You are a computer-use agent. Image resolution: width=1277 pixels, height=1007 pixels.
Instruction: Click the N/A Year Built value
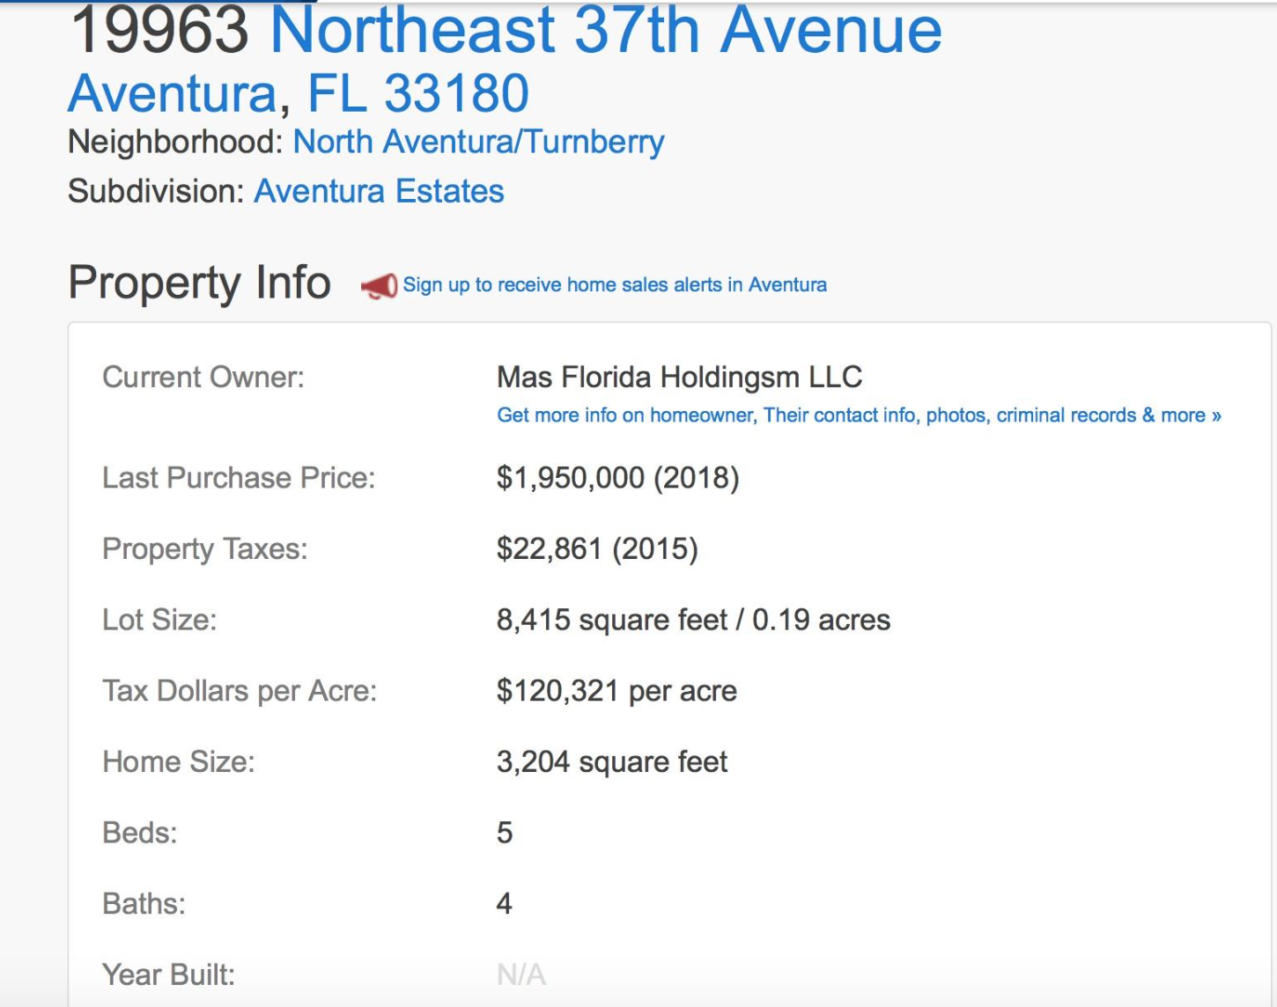point(521,974)
